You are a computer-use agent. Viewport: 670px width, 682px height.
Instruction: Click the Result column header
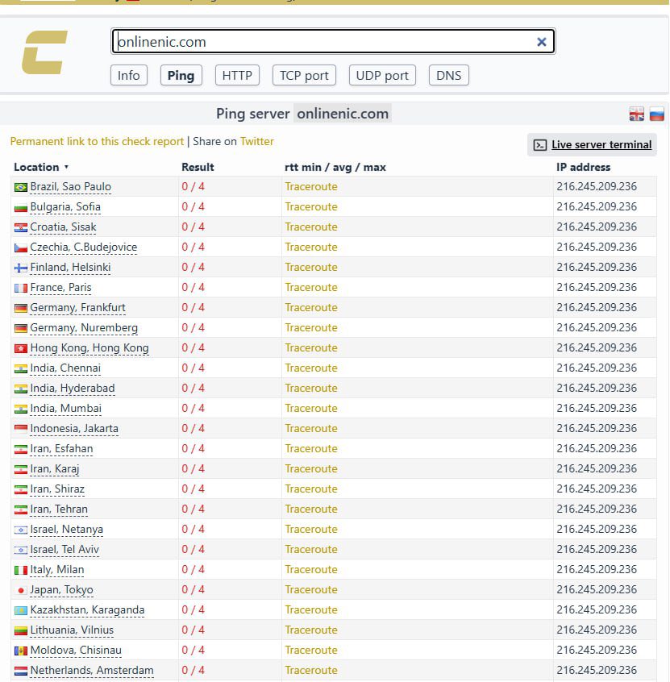coord(198,168)
